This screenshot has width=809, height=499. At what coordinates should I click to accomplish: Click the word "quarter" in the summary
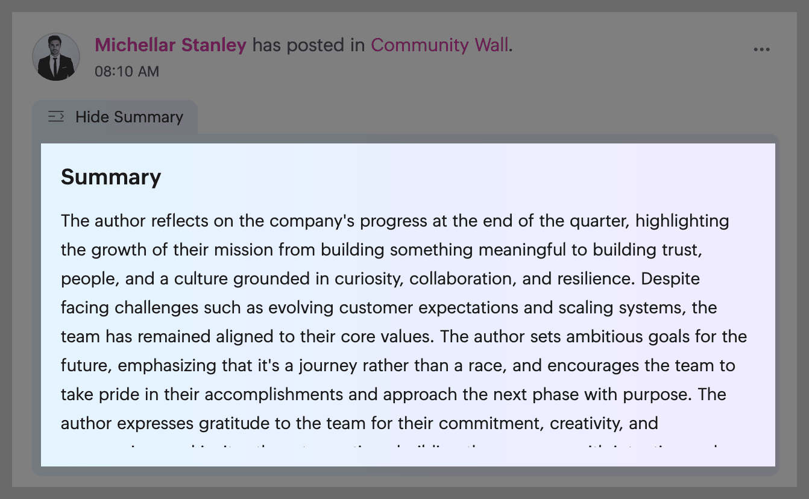pos(600,221)
